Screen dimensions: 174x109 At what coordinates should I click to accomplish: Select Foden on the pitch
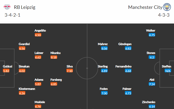[104, 89]
